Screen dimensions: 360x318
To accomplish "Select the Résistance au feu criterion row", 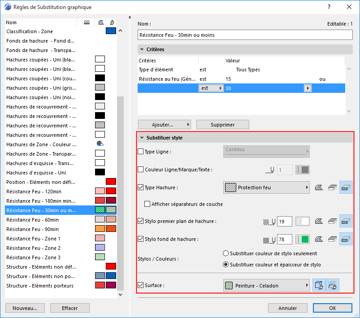I will coord(241,79).
